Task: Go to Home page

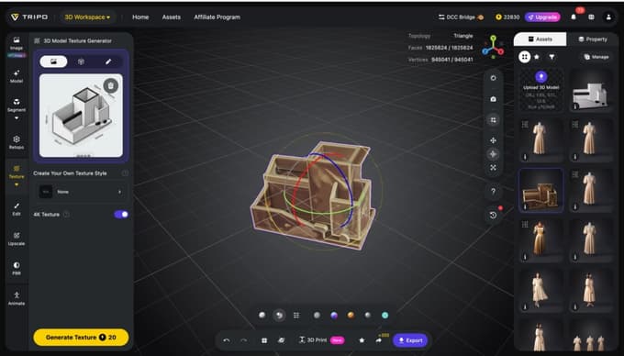Action: 140,17
